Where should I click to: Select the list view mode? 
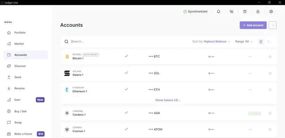click(261, 42)
